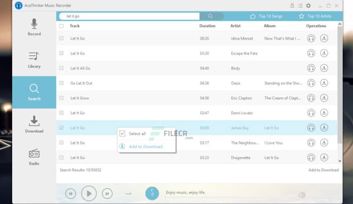Show Top 10 Artists

pyautogui.click(x=315, y=16)
